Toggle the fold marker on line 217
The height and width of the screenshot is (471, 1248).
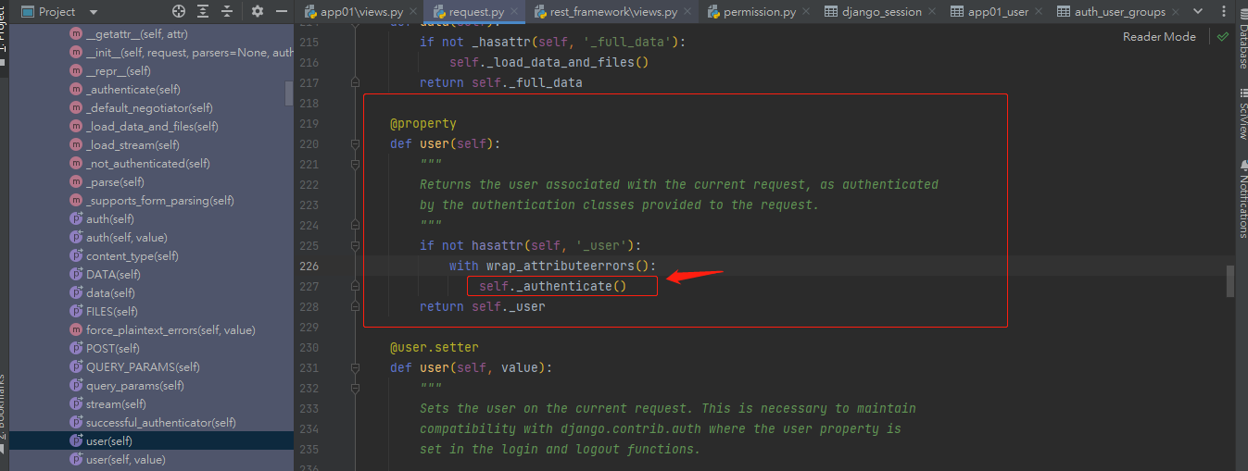pos(355,82)
